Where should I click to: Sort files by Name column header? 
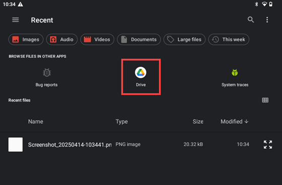(x=36, y=122)
